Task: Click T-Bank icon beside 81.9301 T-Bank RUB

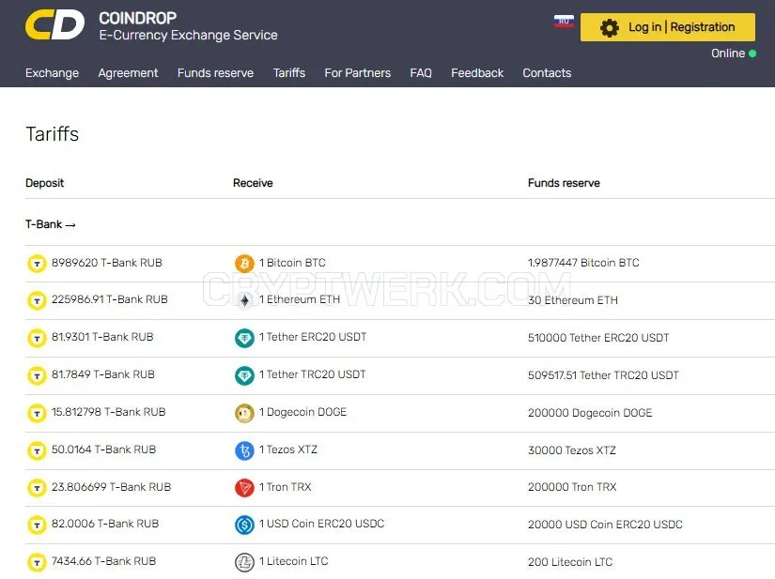Action: [37, 338]
